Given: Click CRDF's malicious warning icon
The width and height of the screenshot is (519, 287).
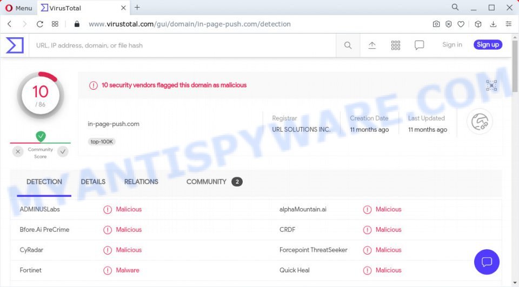Looking at the screenshot, I should [368, 230].
